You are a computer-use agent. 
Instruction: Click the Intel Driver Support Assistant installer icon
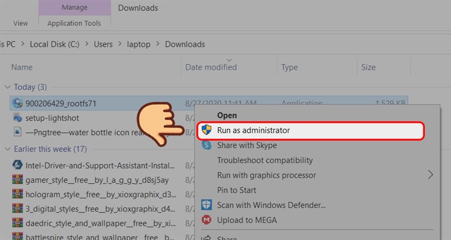17,165
